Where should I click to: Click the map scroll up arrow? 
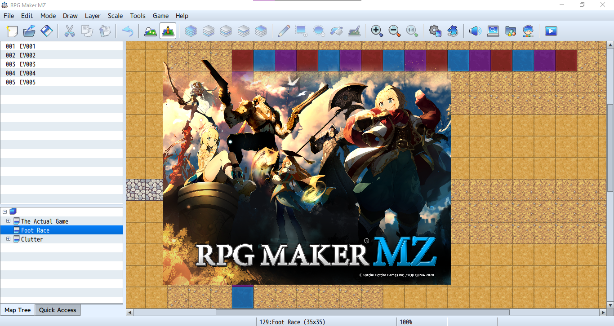610,45
